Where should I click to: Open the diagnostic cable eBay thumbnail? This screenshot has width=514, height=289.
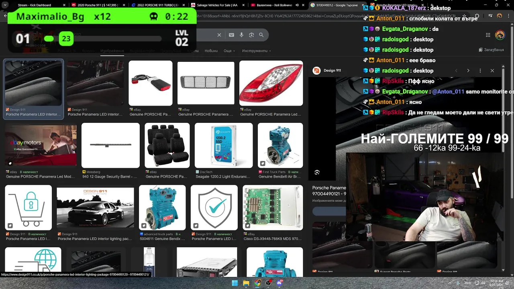[x=151, y=83]
